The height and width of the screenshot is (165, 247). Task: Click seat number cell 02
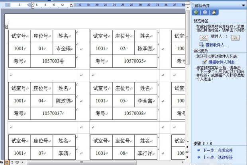[x=123, y=49]
